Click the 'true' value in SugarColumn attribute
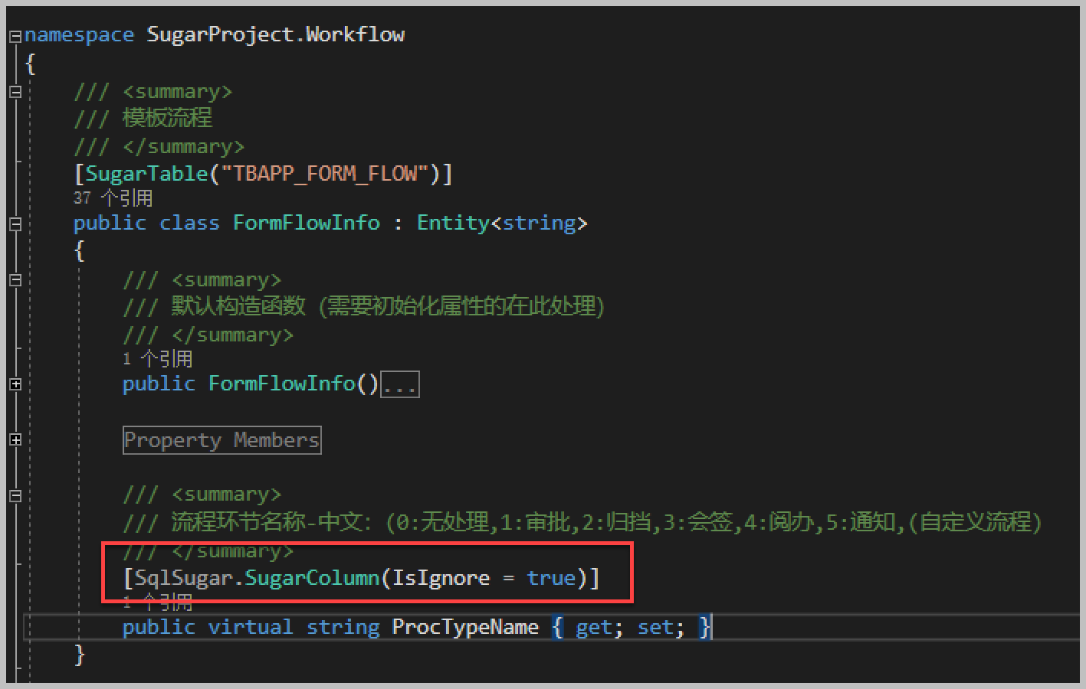Screen dimensions: 1086x689 tap(551, 578)
